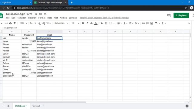Open horizontal align dropdown
Screen dimensions: 194x109
click(119, 23)
